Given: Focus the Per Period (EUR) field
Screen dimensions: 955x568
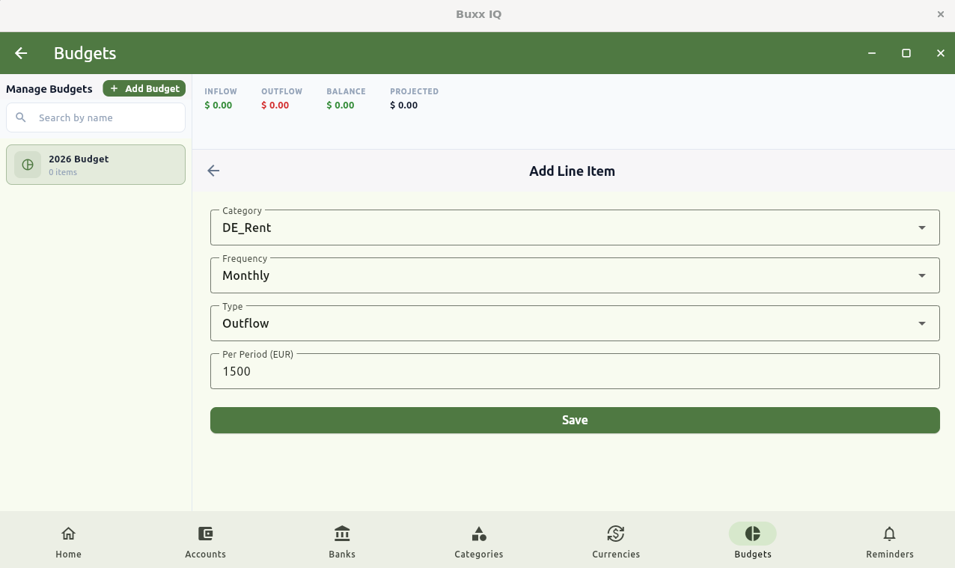Looking at the screenshot, I should coord(575,371).
